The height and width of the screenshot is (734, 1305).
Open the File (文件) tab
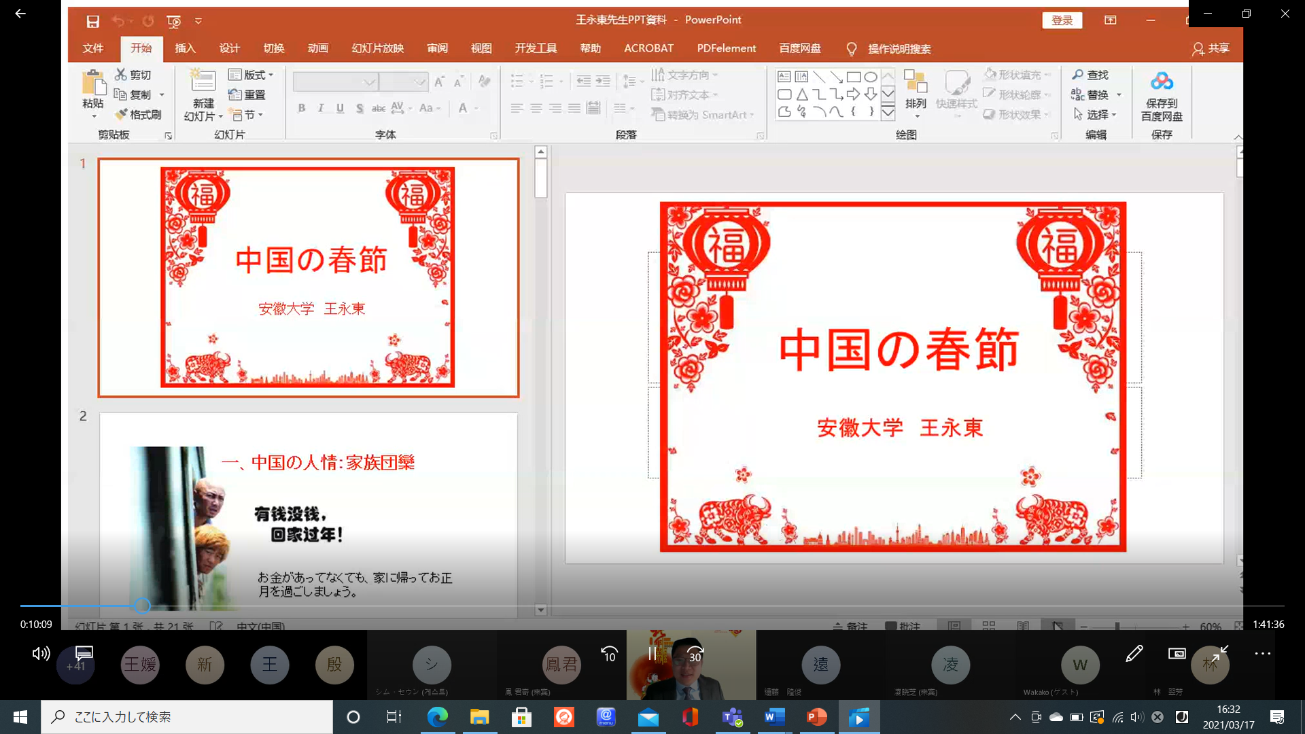92,48
